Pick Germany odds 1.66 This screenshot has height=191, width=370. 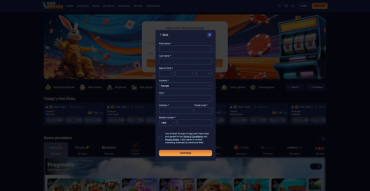tap(93, 120)
